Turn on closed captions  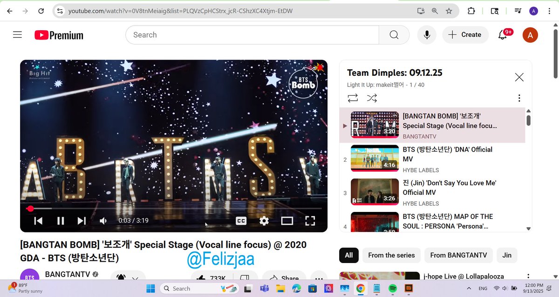coord(241,221)
